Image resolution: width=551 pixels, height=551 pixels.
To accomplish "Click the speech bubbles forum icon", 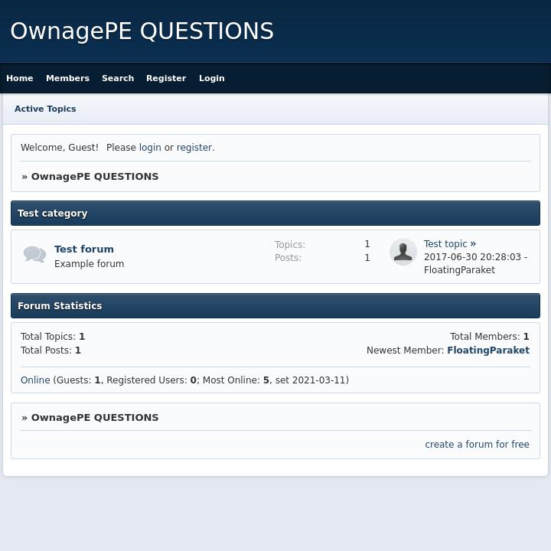I will pos(34,255).
